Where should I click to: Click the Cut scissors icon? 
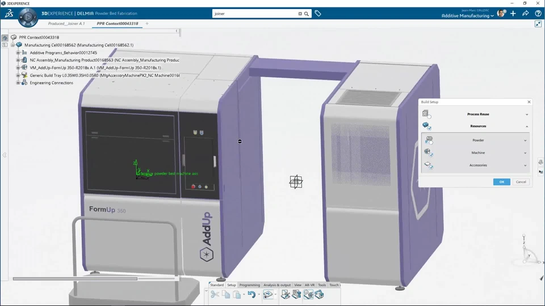(x=215, y=295)
